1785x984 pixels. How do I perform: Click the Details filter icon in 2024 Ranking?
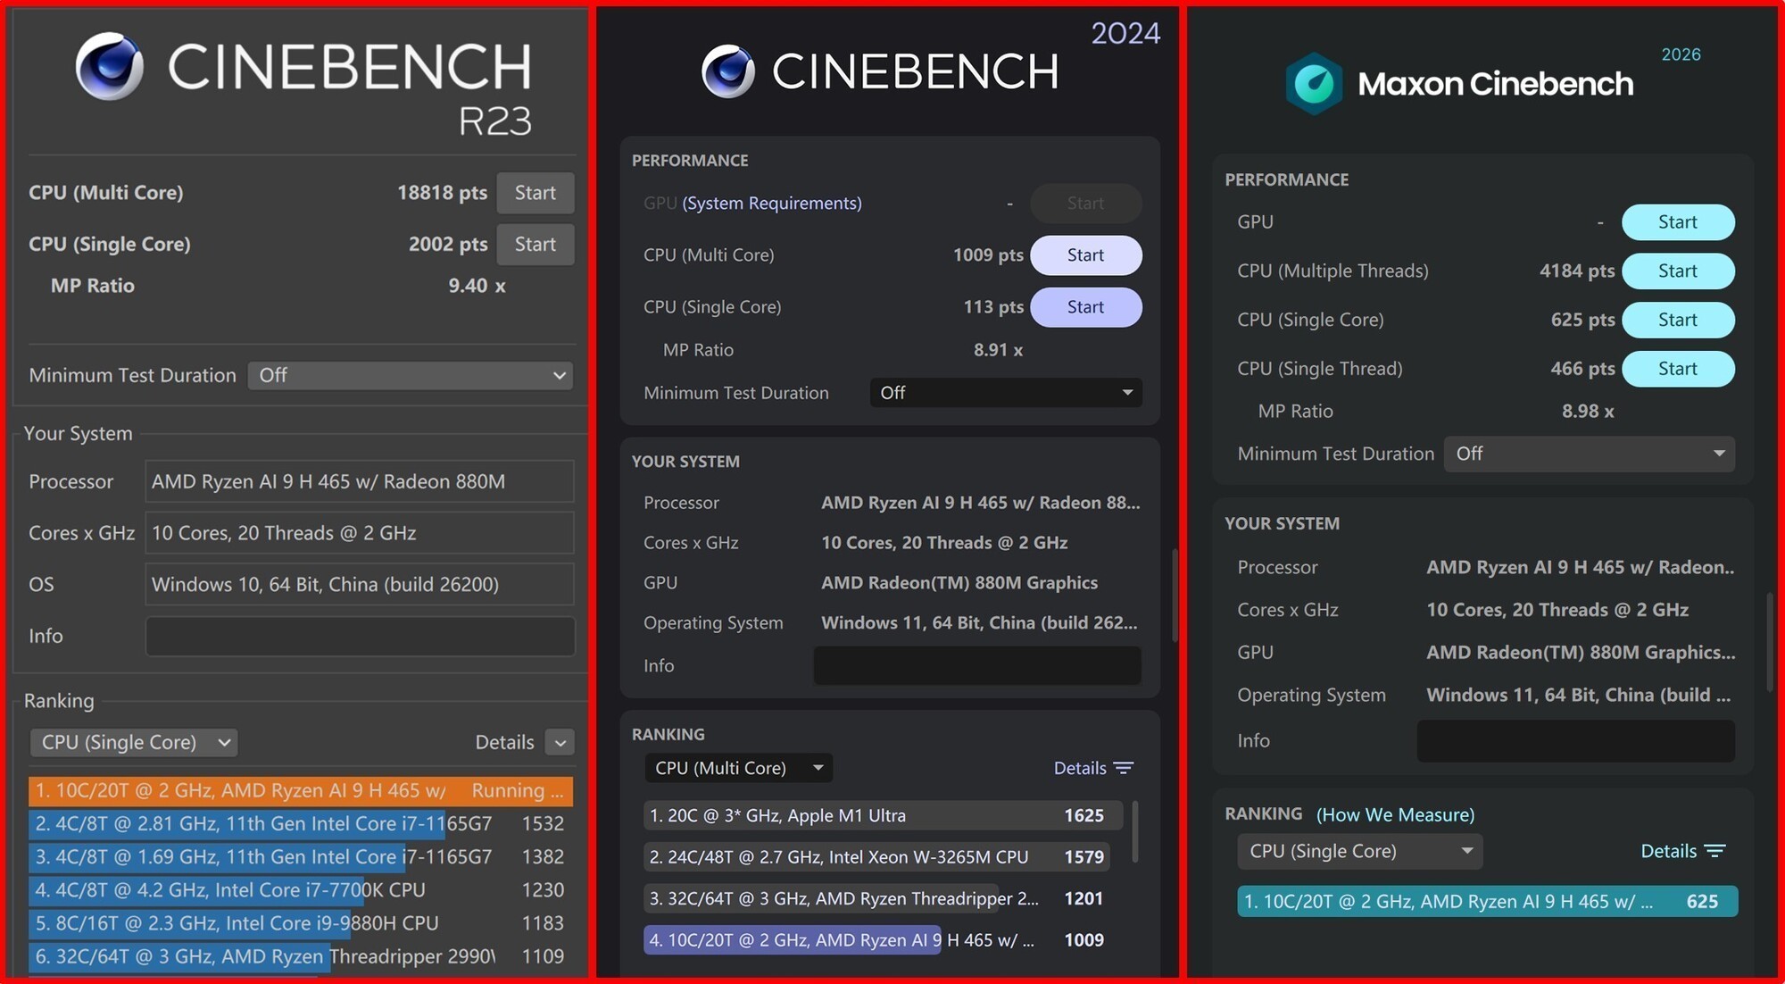[x=1123, y=768]
